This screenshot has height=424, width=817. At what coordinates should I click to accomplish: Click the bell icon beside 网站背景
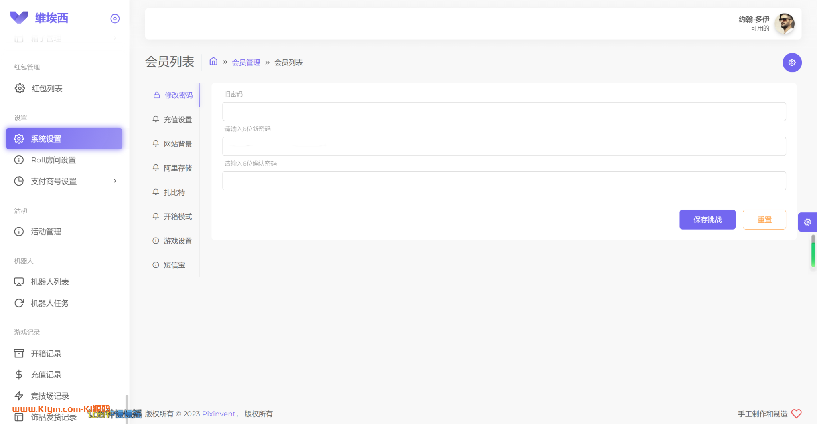point(156,143)
